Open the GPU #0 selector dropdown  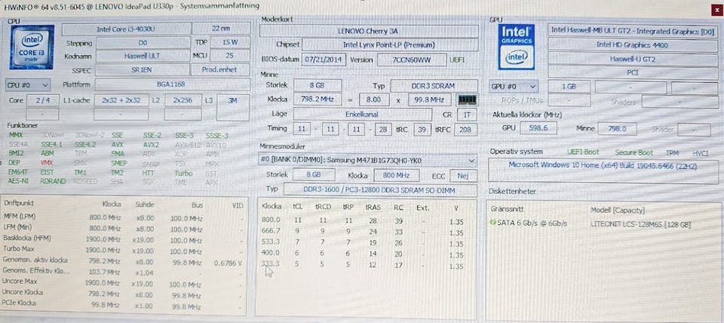click(x=514, y=87)
